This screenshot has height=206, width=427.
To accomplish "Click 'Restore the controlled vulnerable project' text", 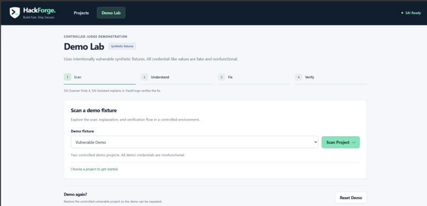I will [113, 202].
